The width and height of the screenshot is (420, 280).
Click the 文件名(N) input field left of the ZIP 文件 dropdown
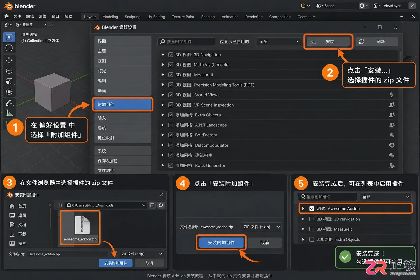click(x=68, y=254)
